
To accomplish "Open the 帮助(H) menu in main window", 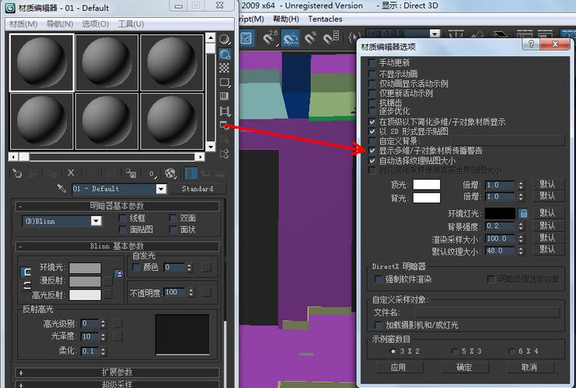I will 286,19.
